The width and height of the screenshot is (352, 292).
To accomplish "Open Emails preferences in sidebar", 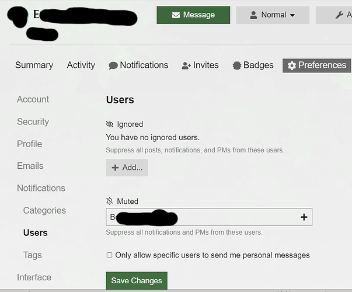I will [x=30, y=166].
